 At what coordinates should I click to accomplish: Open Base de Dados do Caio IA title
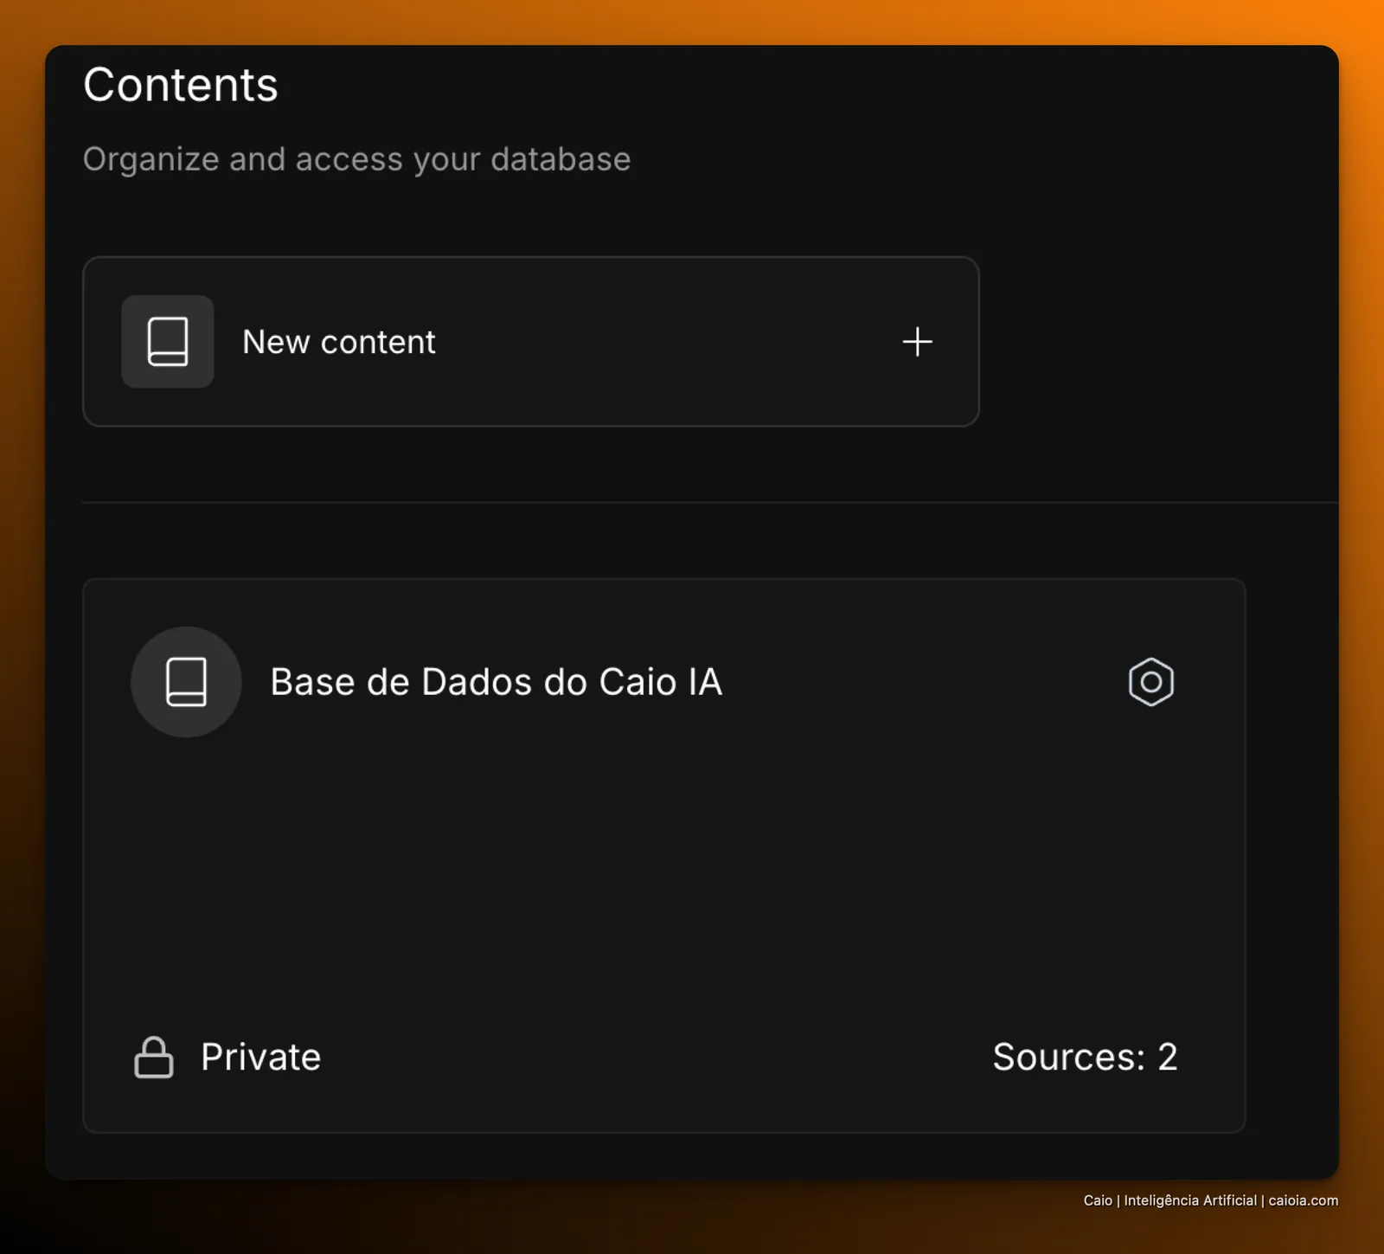click(497, 682)
